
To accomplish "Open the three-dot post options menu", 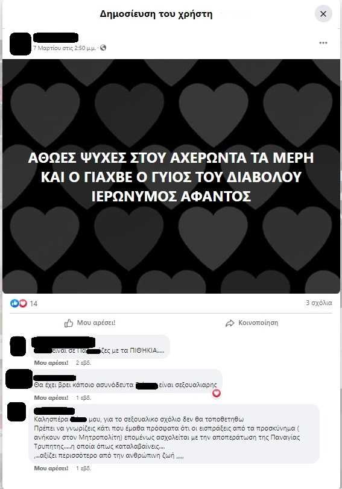I will 323,43.
